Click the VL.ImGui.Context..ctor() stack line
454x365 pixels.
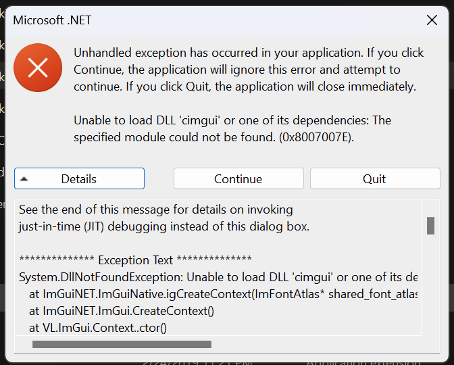point(98,328)
